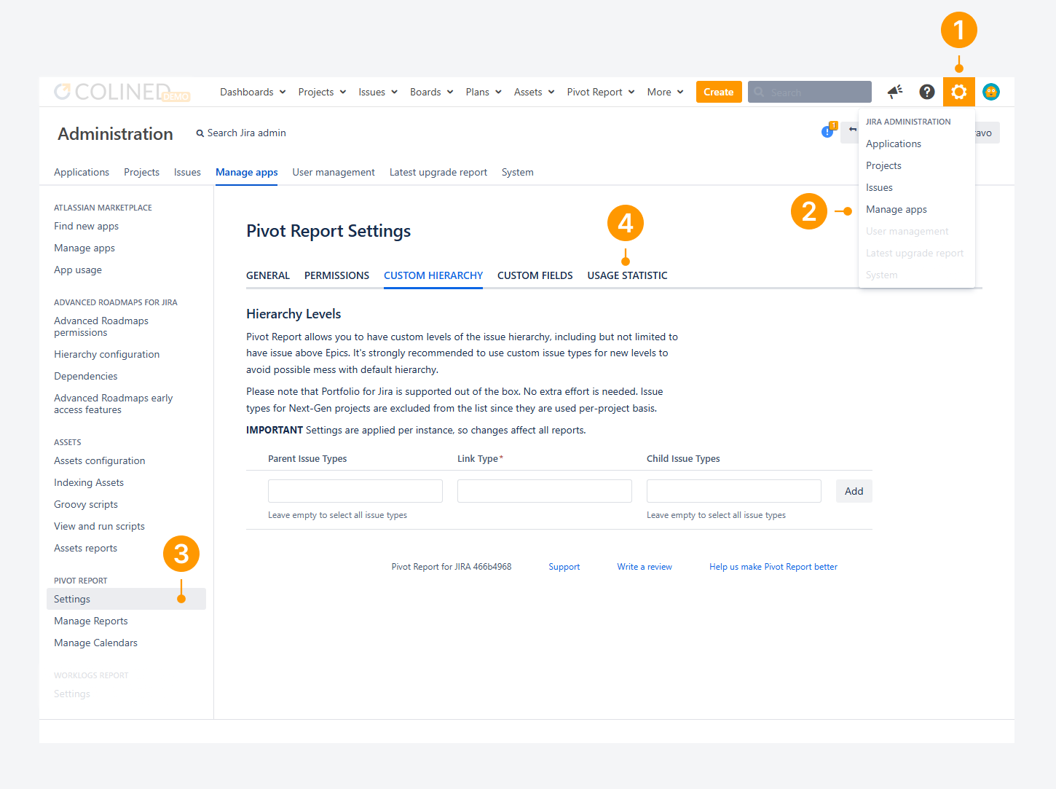Click the Support footer link

(x=564, y=567)
